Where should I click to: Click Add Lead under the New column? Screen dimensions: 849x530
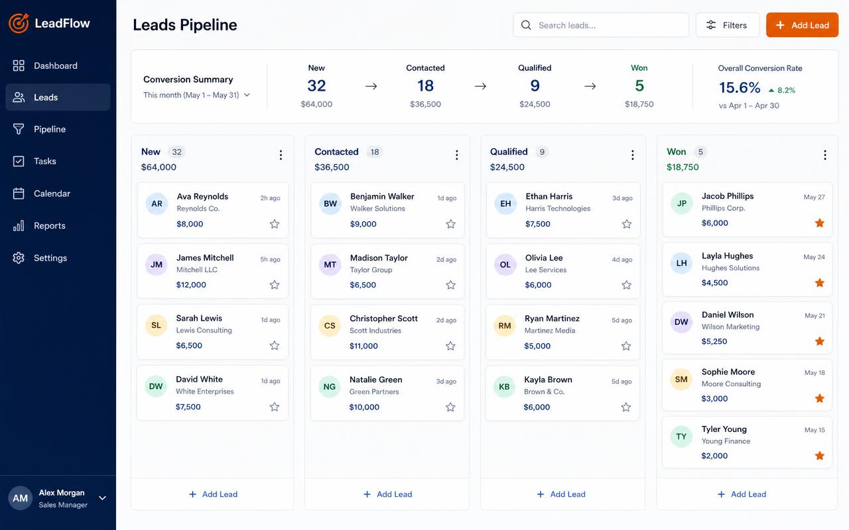(212, 494)
